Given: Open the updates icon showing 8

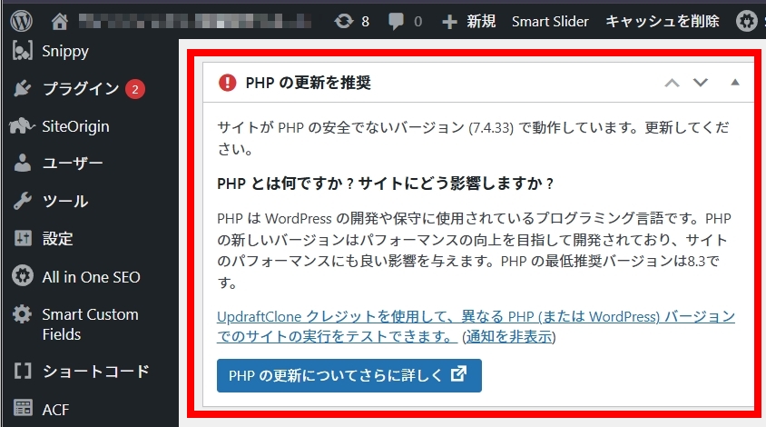Looking at the screenshot, I should coord(344,21).
